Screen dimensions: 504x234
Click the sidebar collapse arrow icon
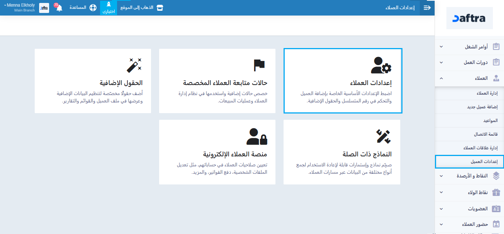(x=427, y=8)
